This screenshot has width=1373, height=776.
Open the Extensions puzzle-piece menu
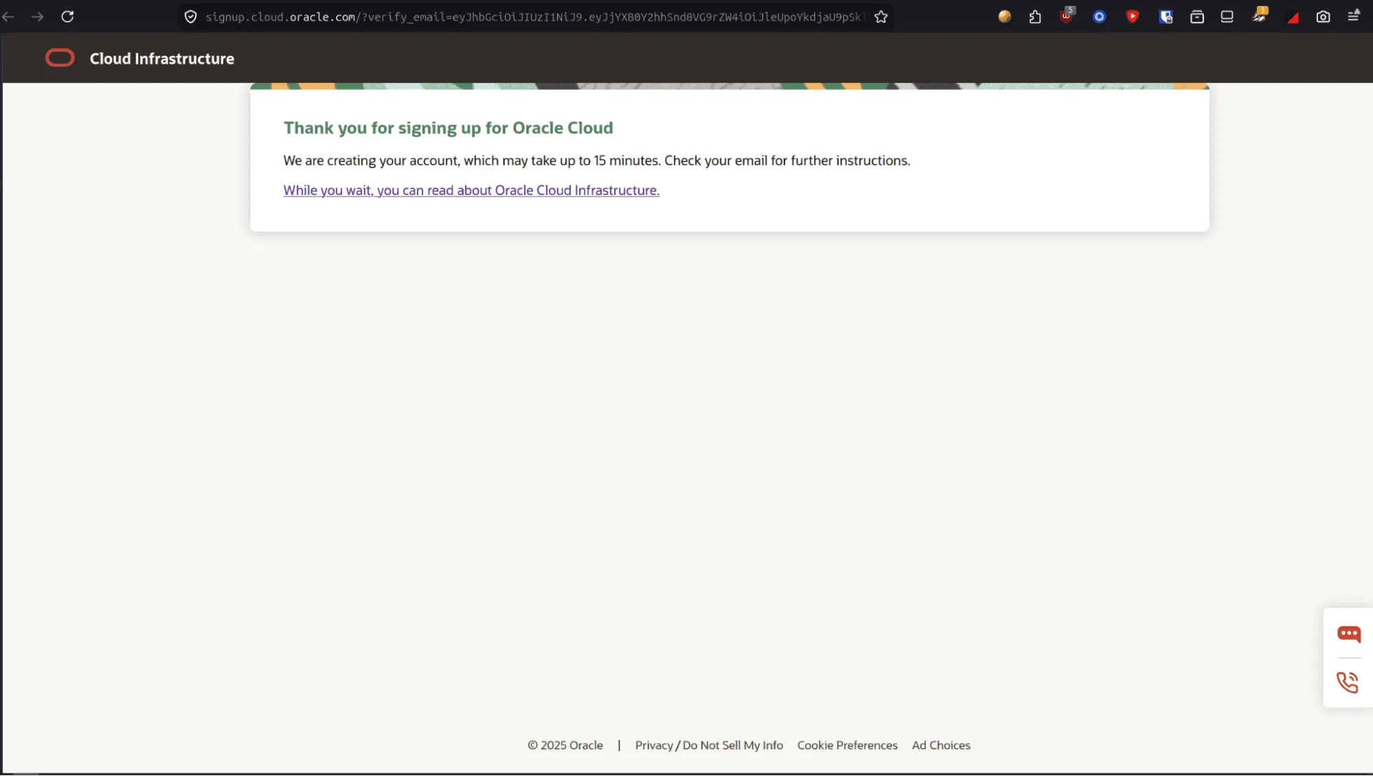(x=1035, y=16)
